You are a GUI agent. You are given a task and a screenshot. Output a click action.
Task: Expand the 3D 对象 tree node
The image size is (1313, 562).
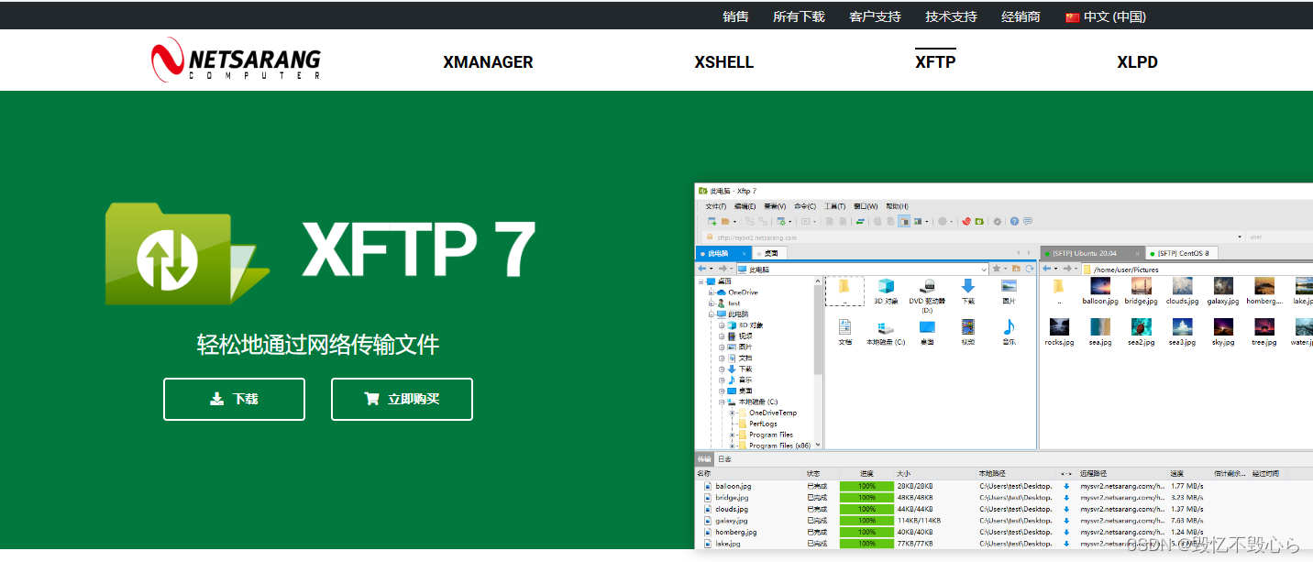tap(722, 325)
